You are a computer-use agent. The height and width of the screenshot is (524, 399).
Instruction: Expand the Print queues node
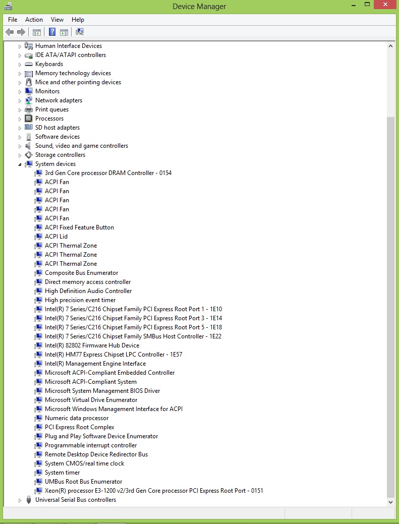20,110
